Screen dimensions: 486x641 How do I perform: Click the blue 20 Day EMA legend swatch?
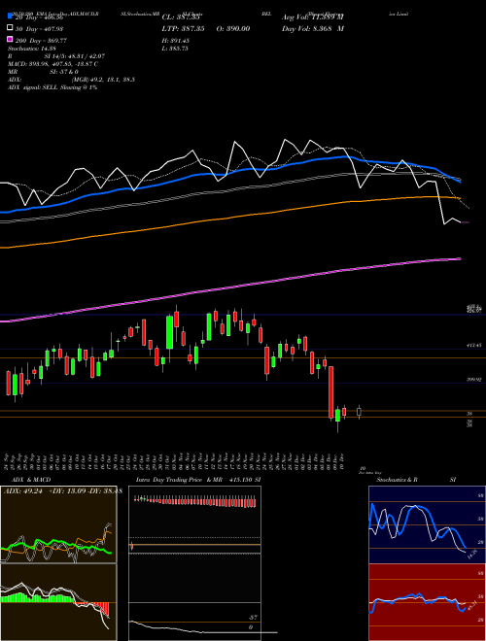click(11, 17)
